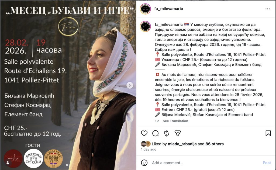Image resolution: width=276 pixels, height=170 pixels.
Task: Like the post with the heart icon
Action: pos(144,133)
